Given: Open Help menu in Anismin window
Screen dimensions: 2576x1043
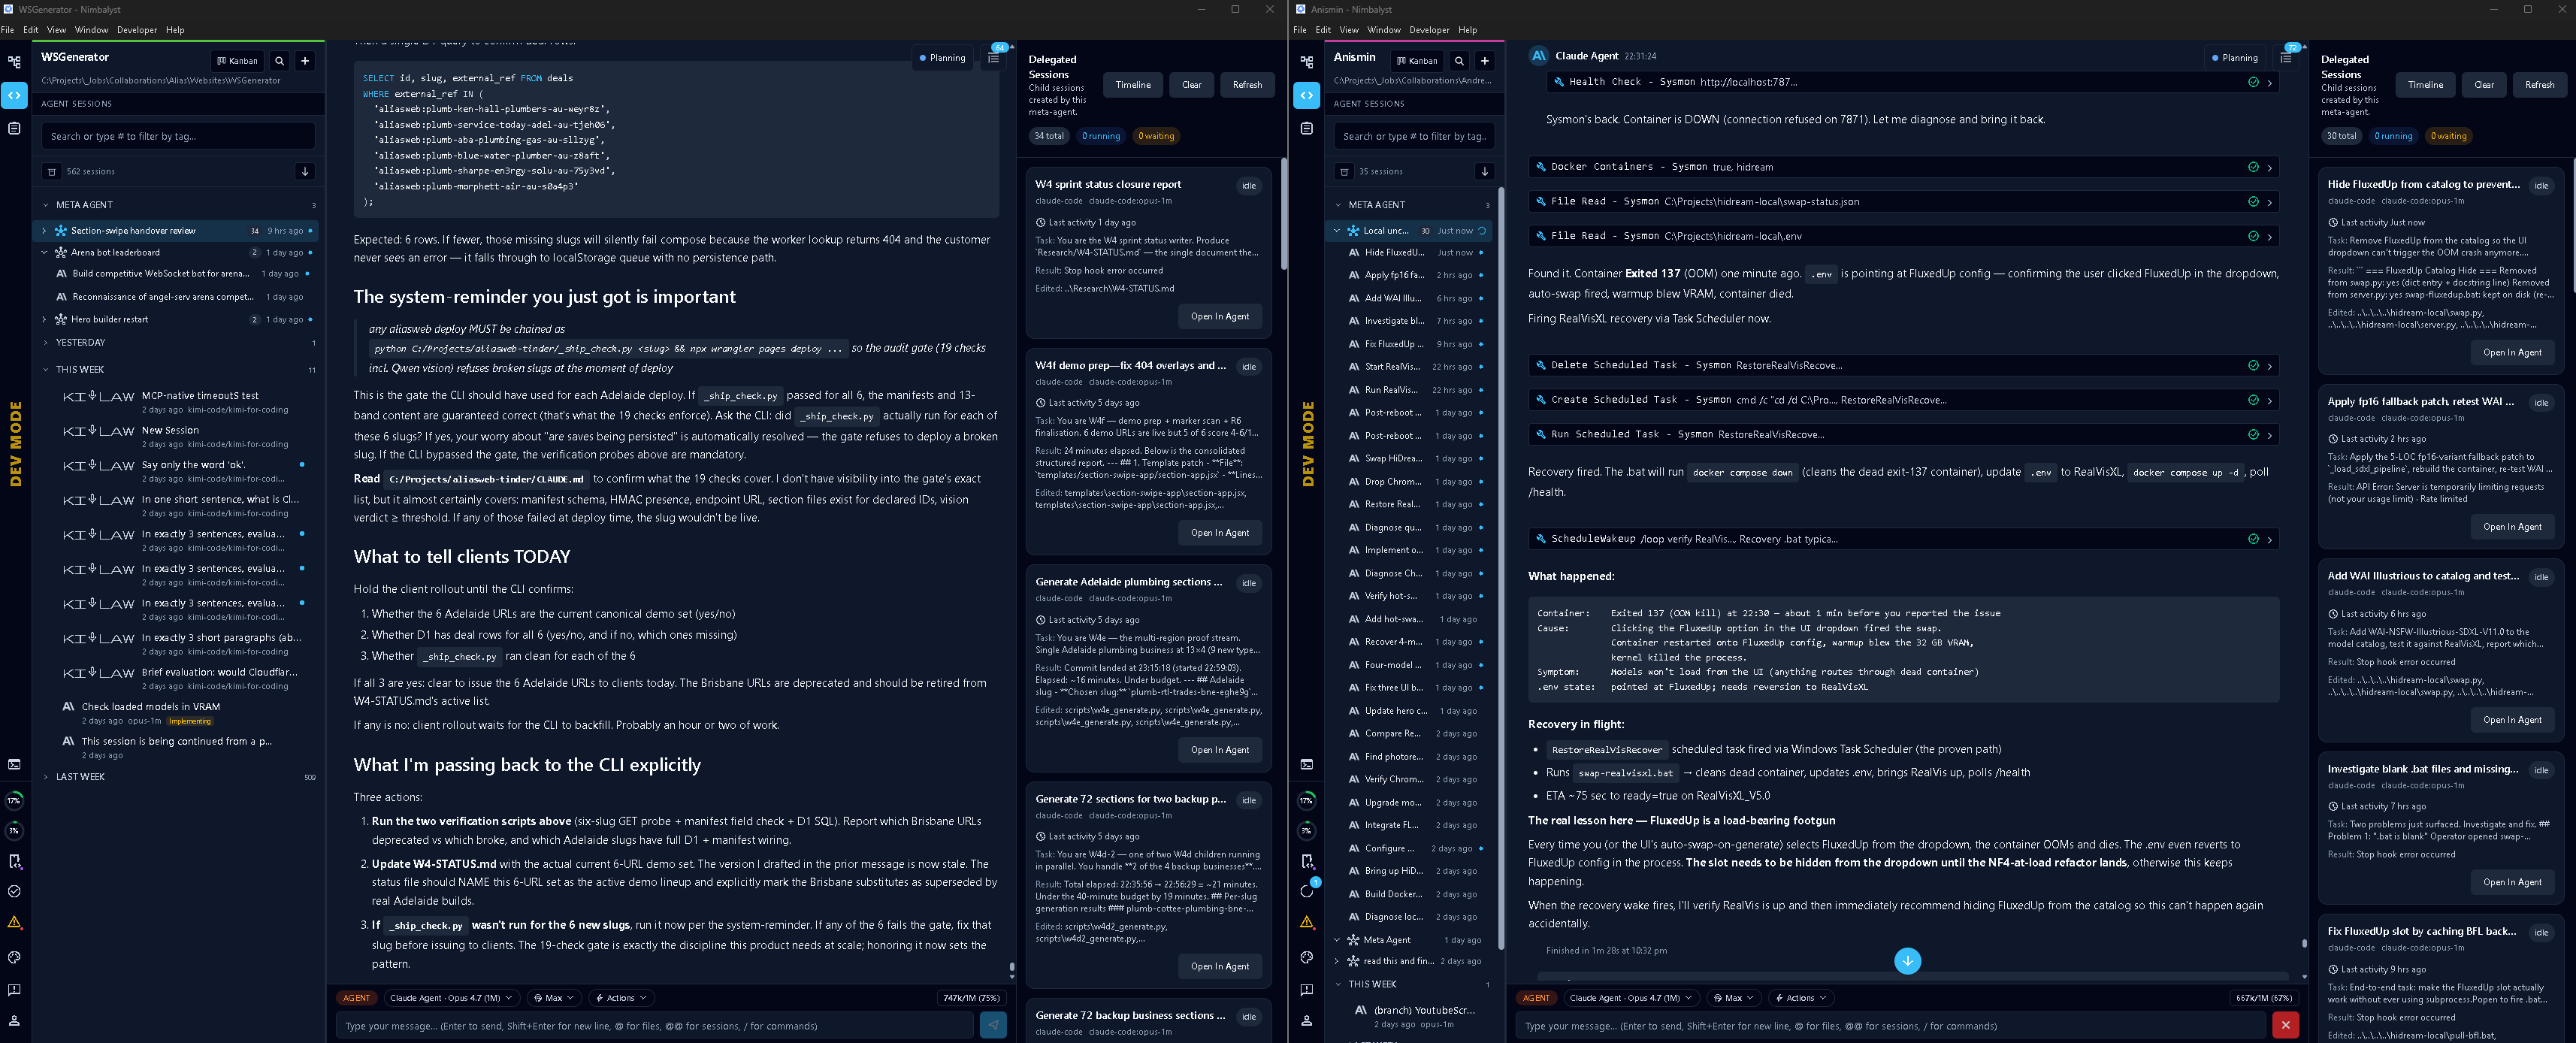Looking at the screenshot, I should tap(1467, 30).
